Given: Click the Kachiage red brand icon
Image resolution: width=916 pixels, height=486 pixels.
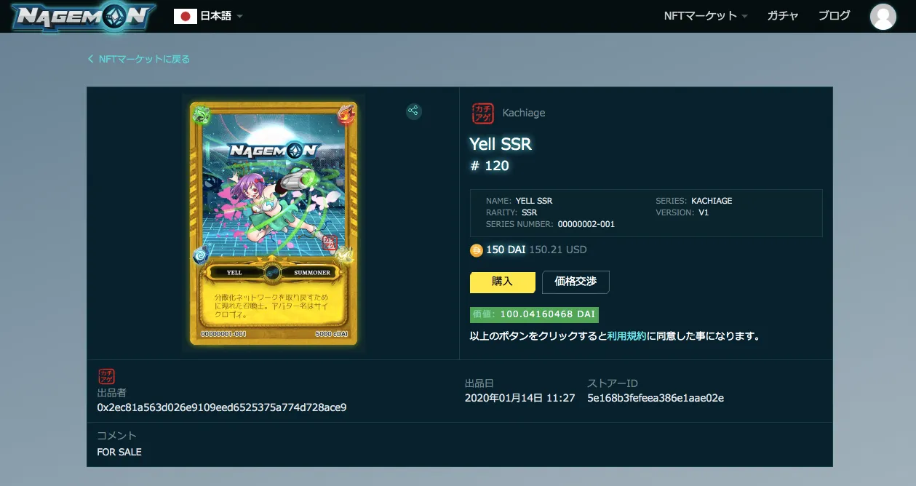Looking at the screenshot, I should [x=482, y=113].
